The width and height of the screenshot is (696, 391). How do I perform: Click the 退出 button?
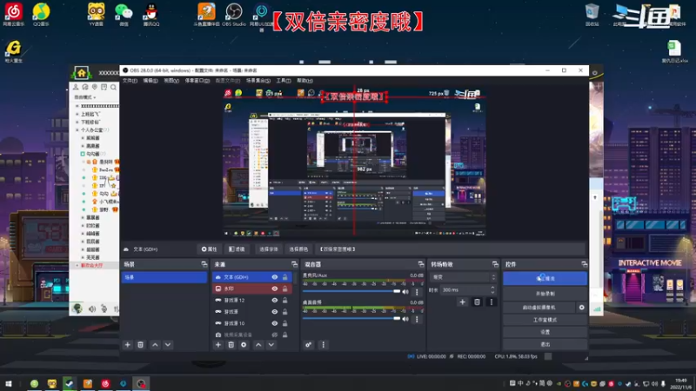(545, 344)
